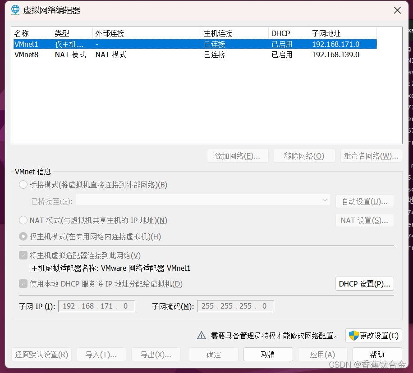
Task: Toggle 将主机虚拟适配器连接到此网络 checkbox
Action: [x=23, y=255]
